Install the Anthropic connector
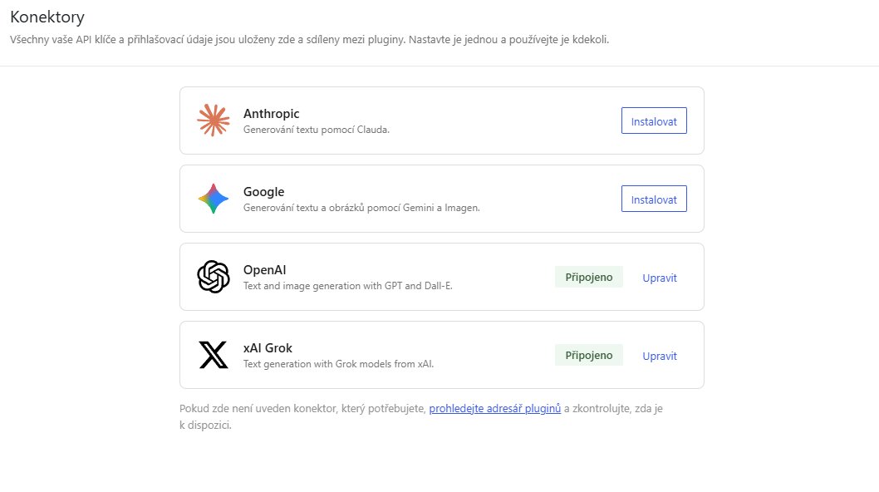Screen dimensions: 879x492 (x=654, y=121)
